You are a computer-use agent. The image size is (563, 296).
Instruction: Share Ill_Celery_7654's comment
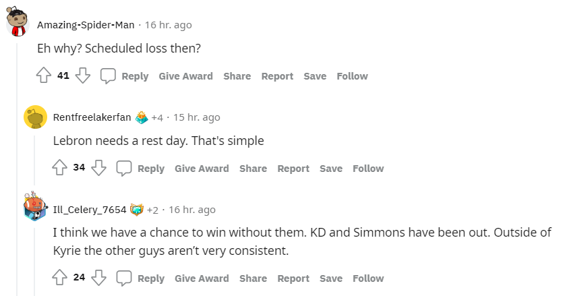(x=253, y=278)
